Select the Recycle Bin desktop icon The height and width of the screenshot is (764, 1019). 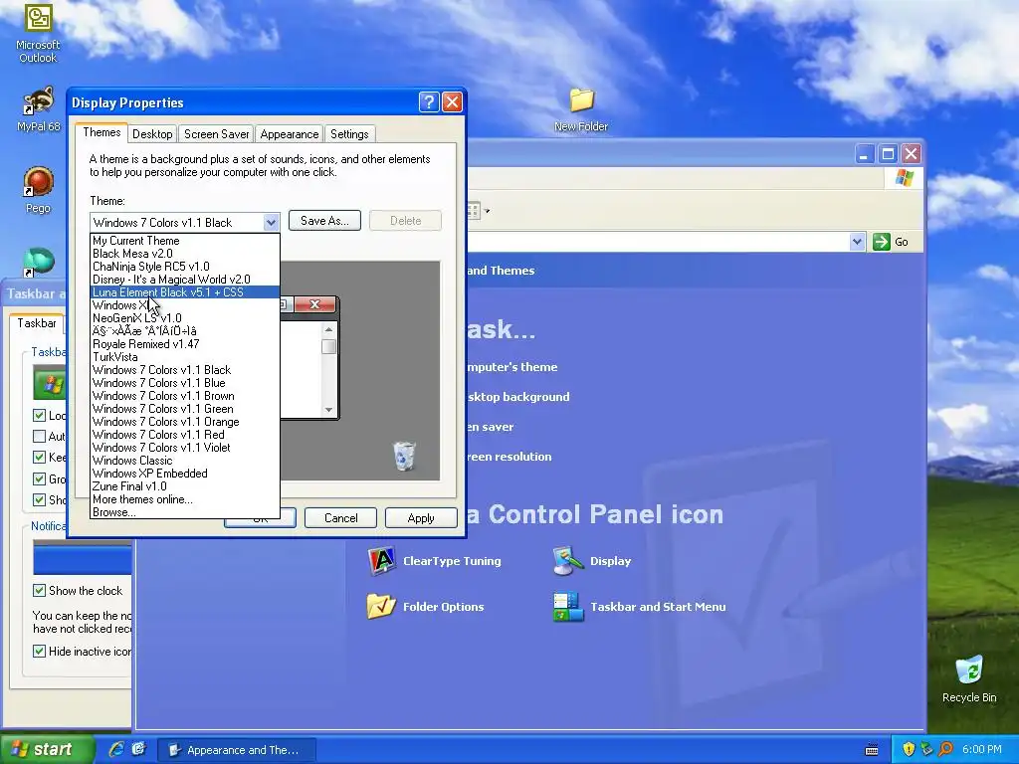tap(969, 678)
